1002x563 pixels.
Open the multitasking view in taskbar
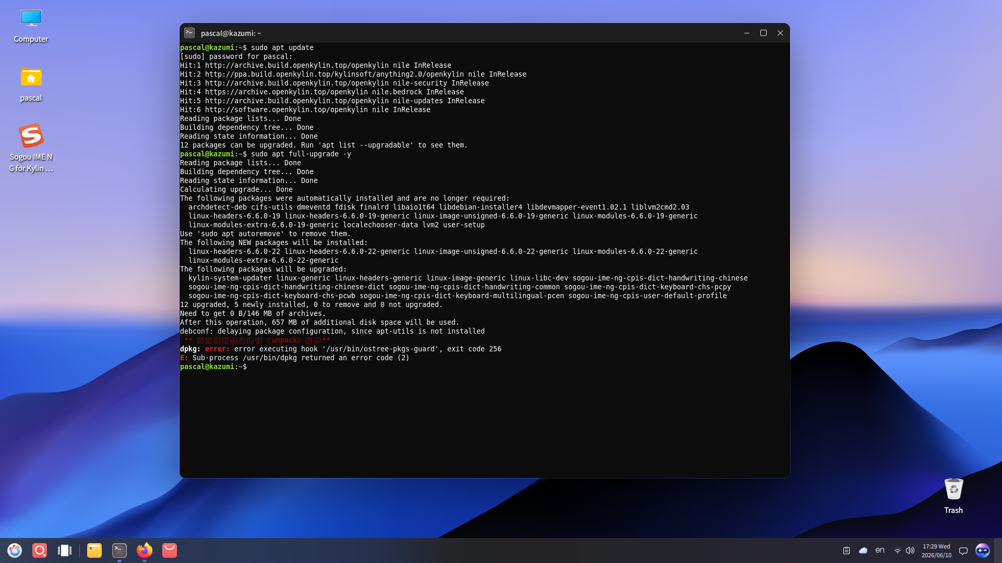(x=65, y=550)
